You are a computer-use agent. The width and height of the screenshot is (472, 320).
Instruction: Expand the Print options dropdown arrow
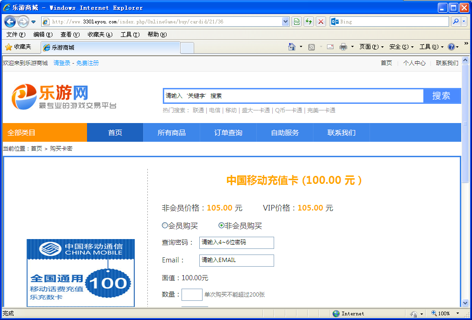(x=352, y=47)
